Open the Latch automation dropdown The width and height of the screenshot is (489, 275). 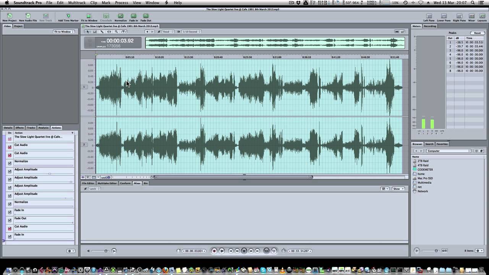pos(94,189)
